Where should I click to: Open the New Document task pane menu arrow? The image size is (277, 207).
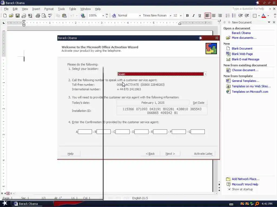click(269, 22)
